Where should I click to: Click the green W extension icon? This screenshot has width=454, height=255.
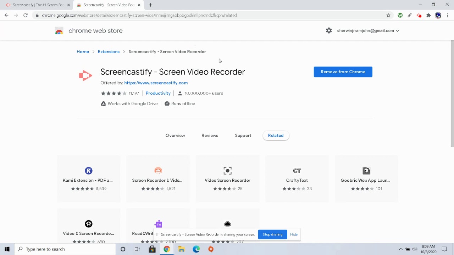coord(400,15)
